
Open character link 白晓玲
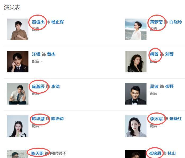pos(175,22)
